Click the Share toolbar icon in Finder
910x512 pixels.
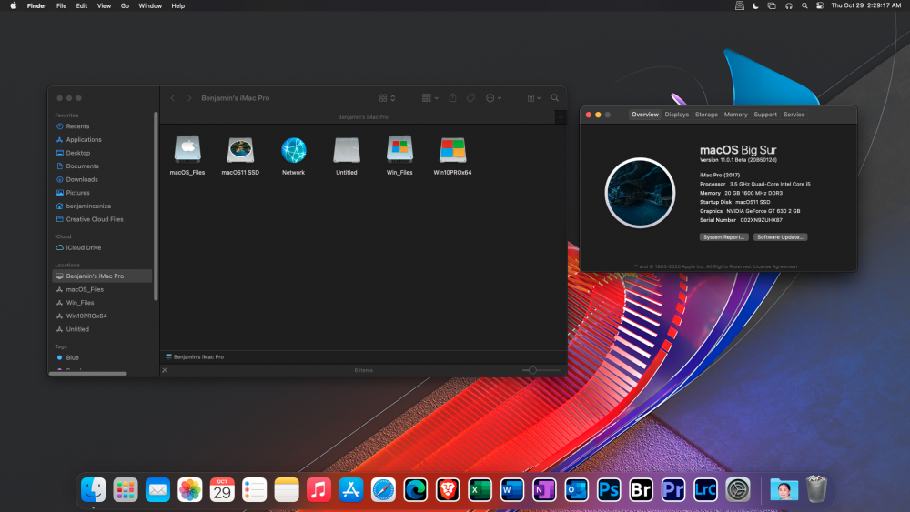pyautogui.click(x=452, y=98)
